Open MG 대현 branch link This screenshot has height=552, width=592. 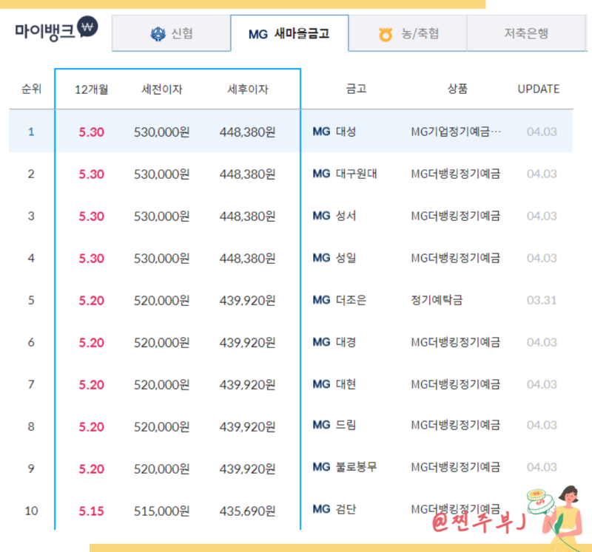pos(334,384)
